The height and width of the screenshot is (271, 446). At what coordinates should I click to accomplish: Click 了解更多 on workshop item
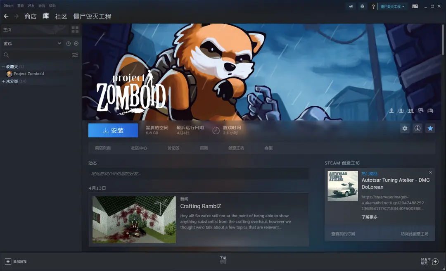pos(370,217)
